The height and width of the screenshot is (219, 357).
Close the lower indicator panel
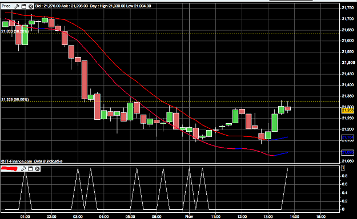[x=37, y=169]
